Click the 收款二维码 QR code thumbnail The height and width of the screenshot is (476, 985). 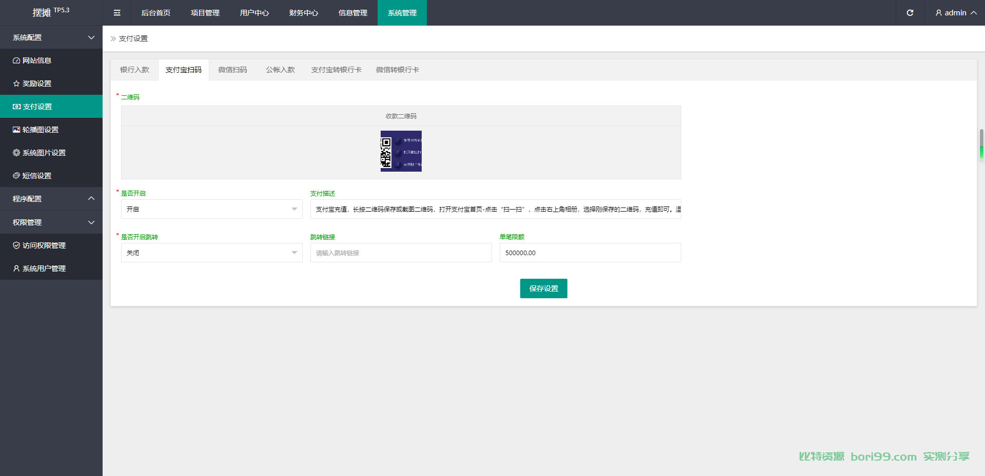pos(401,151)
